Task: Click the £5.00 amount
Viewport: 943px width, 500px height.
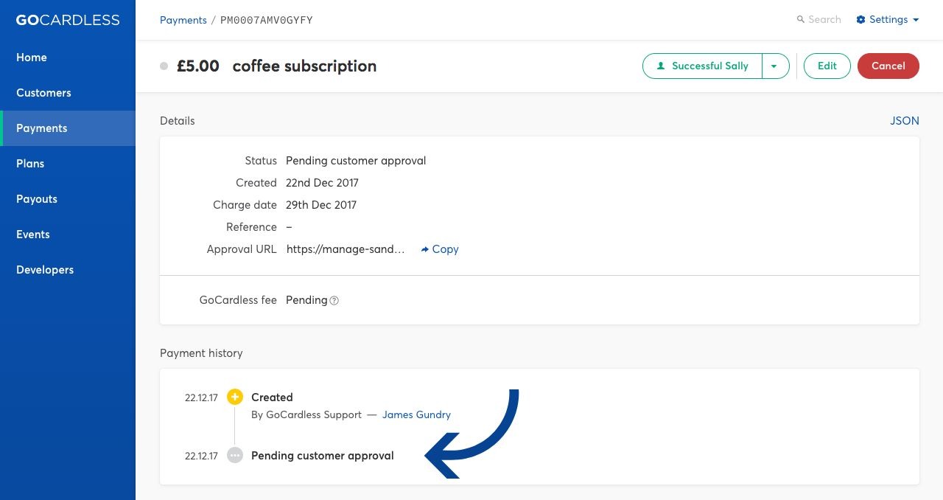Action: tap(198, 66)
